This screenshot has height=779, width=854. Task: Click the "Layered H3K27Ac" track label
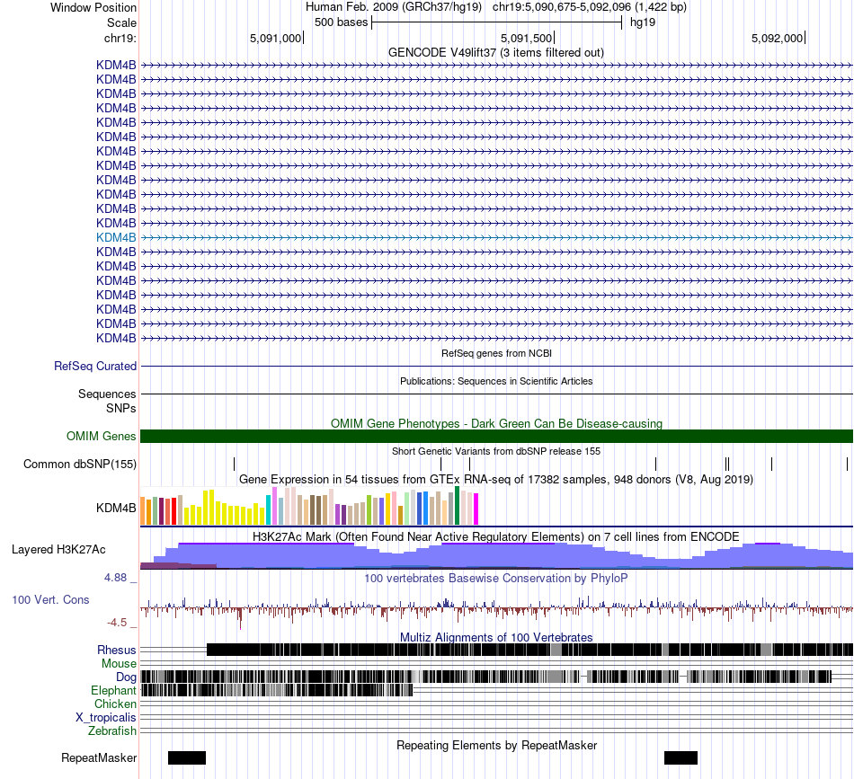tap(58, 549)
